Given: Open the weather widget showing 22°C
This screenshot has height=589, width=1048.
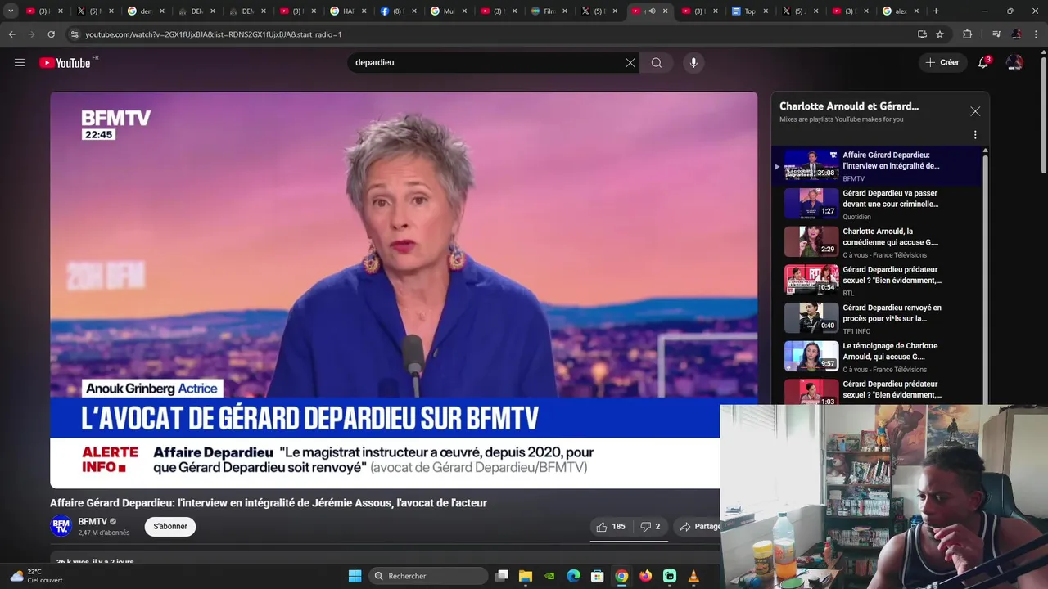Looking at the screenshot, I should pyautogui.click(x=36, y=576).
